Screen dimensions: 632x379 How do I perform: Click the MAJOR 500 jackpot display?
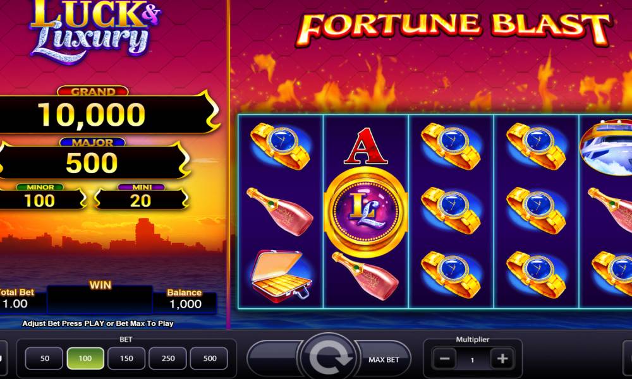[x=94, y=159]
